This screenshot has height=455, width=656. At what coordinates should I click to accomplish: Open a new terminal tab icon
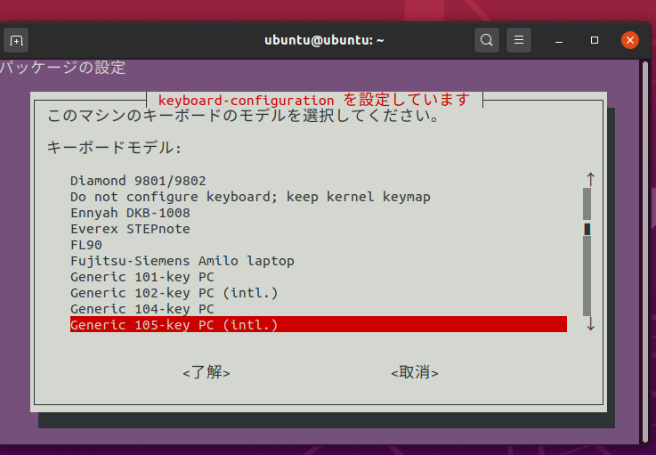coord(16,40)
